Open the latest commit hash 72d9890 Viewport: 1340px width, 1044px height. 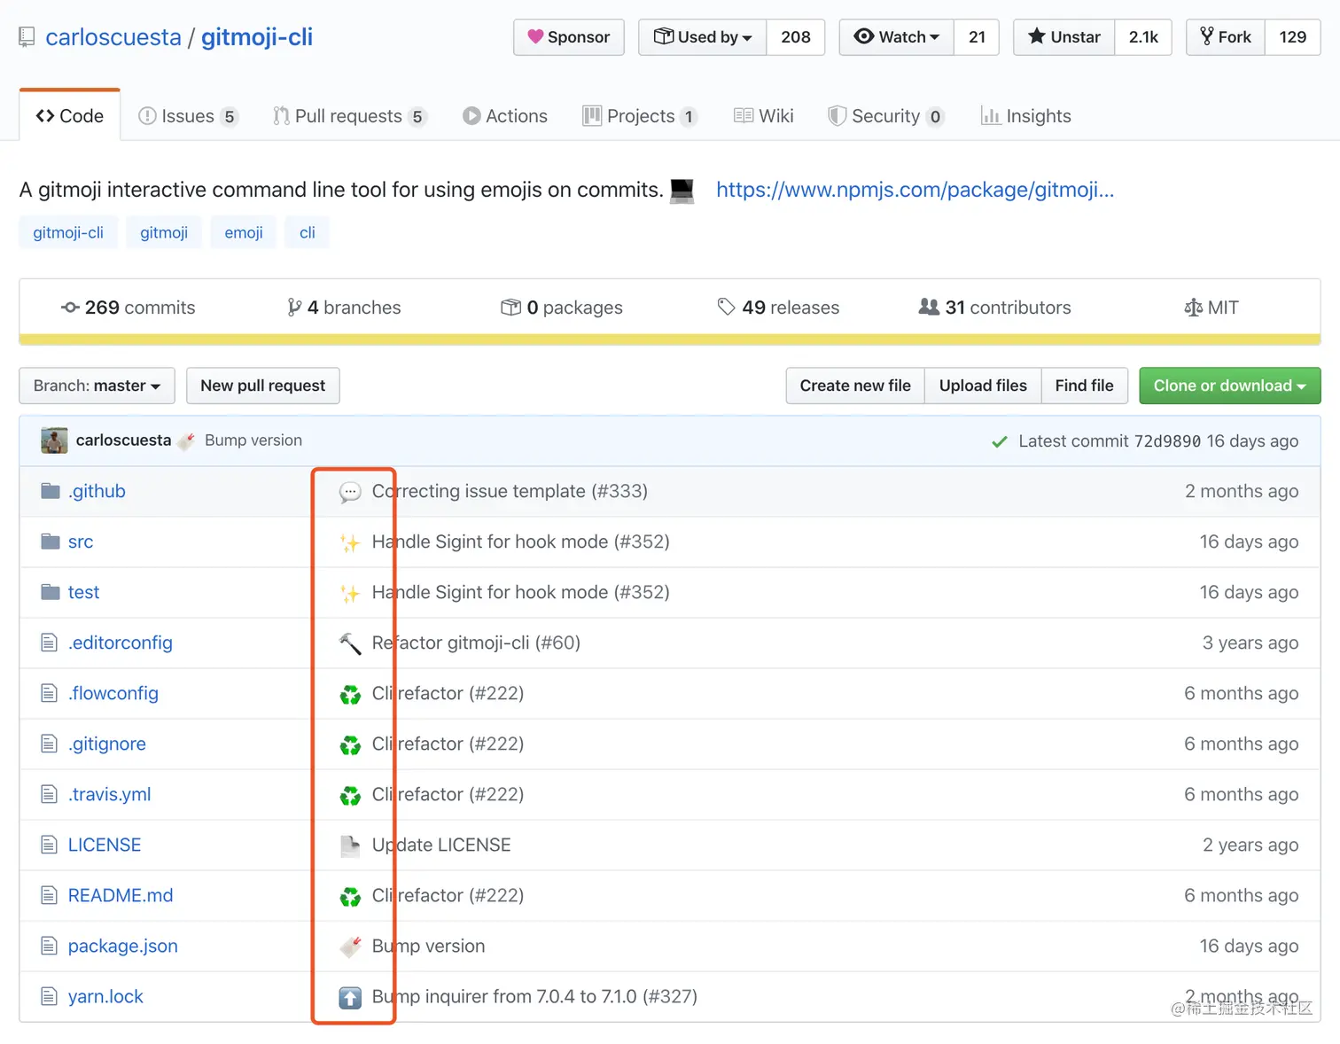point(1167,441)
